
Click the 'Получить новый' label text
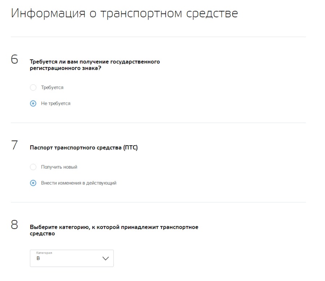59,167
